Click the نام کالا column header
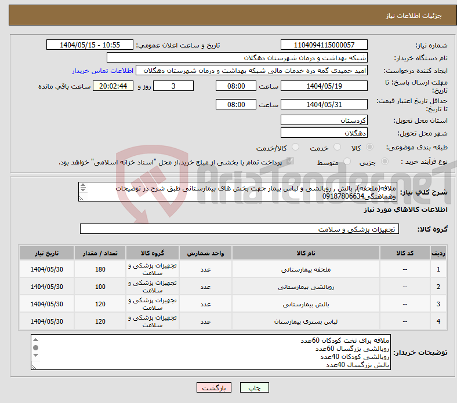457x403 pixels. click(306, 253)
